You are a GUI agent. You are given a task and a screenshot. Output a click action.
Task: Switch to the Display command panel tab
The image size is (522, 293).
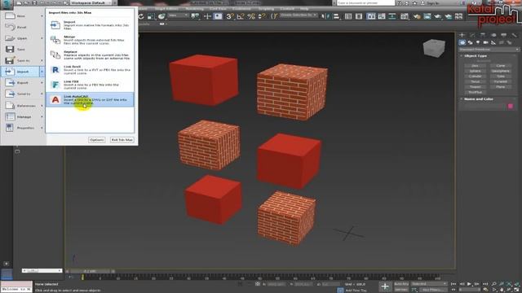click(x=504, y=35)
